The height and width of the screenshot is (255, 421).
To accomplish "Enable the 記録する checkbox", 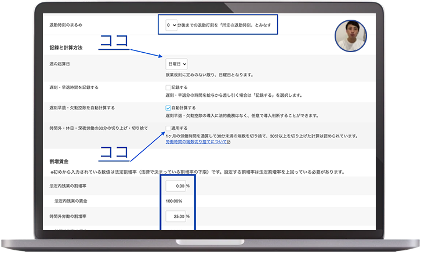I will [x=168, y=87].
